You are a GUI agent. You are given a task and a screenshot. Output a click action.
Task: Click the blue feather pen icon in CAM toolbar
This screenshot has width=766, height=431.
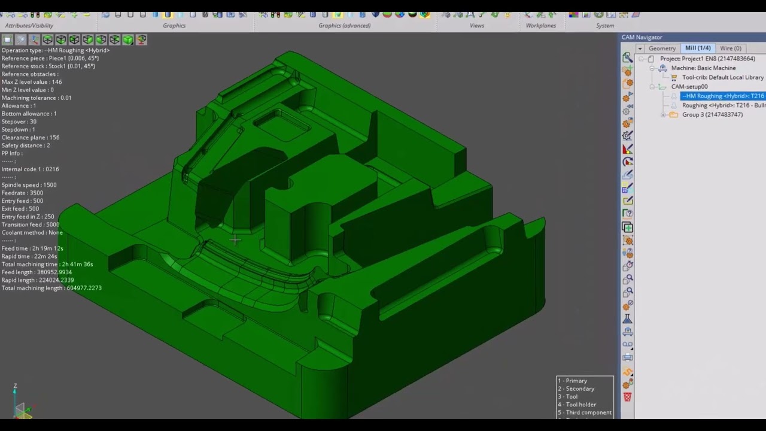pos(627,176)
